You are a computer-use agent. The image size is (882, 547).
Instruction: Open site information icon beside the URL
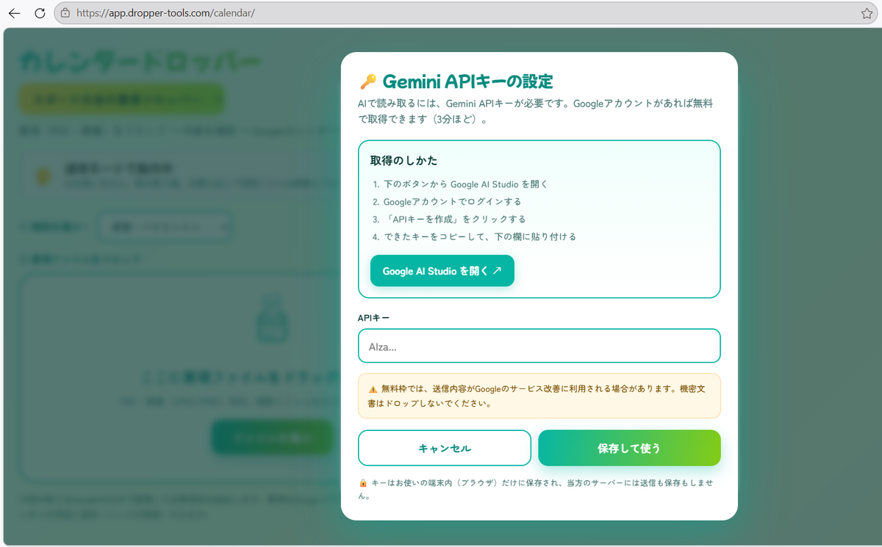[65, 13]
